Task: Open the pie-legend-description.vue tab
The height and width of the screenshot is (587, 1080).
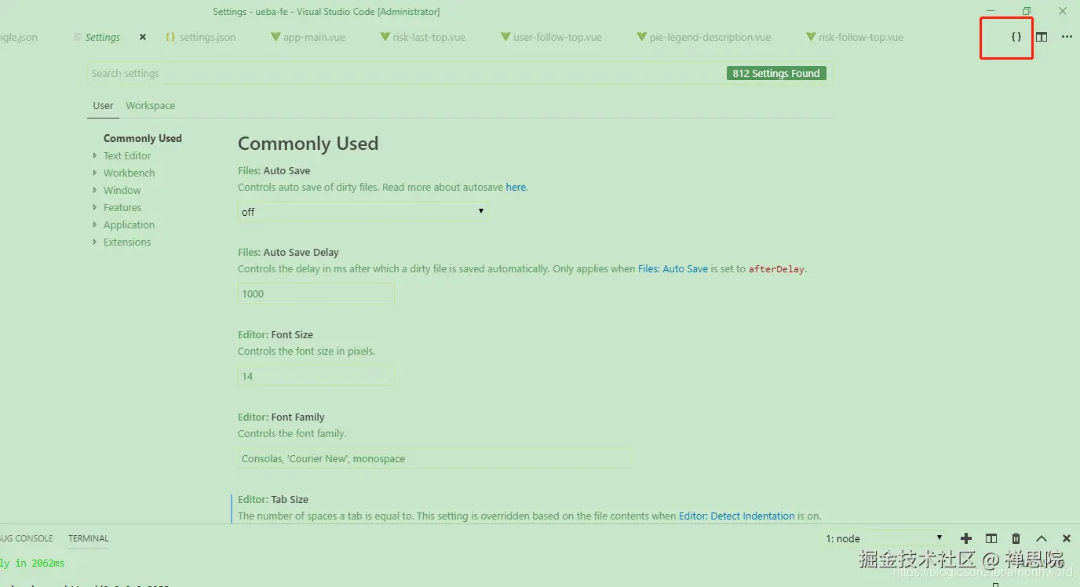Action: coord(704,37)
